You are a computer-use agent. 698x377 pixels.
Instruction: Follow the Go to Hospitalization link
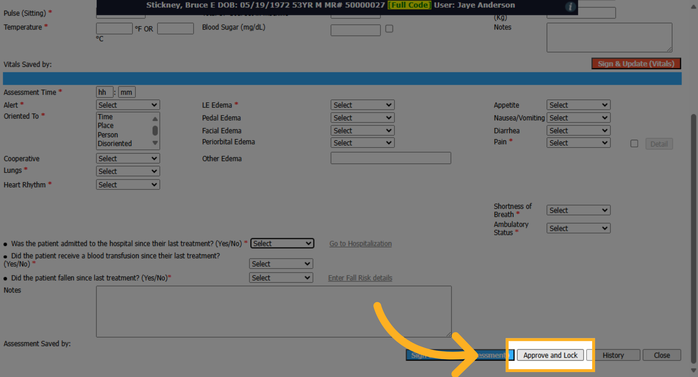(360, 244)
